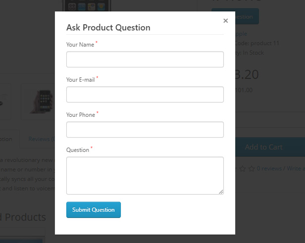305x243 pixels.
Task: Click the Ask Product Question heading
Action: pyautogui.click(x=108, y=28)
